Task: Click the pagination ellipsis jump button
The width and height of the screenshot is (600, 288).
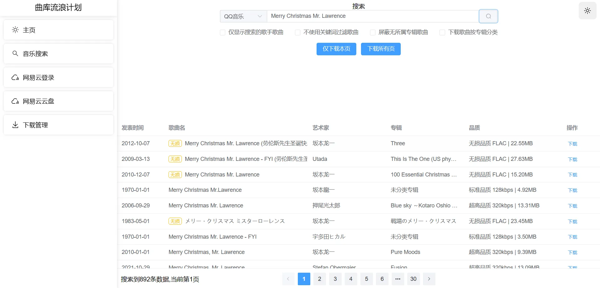Action: click(398, 279)
